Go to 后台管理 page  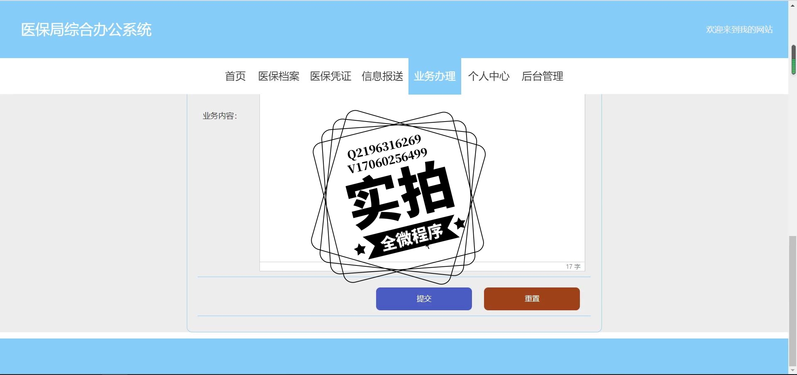[x=543, y=76]
